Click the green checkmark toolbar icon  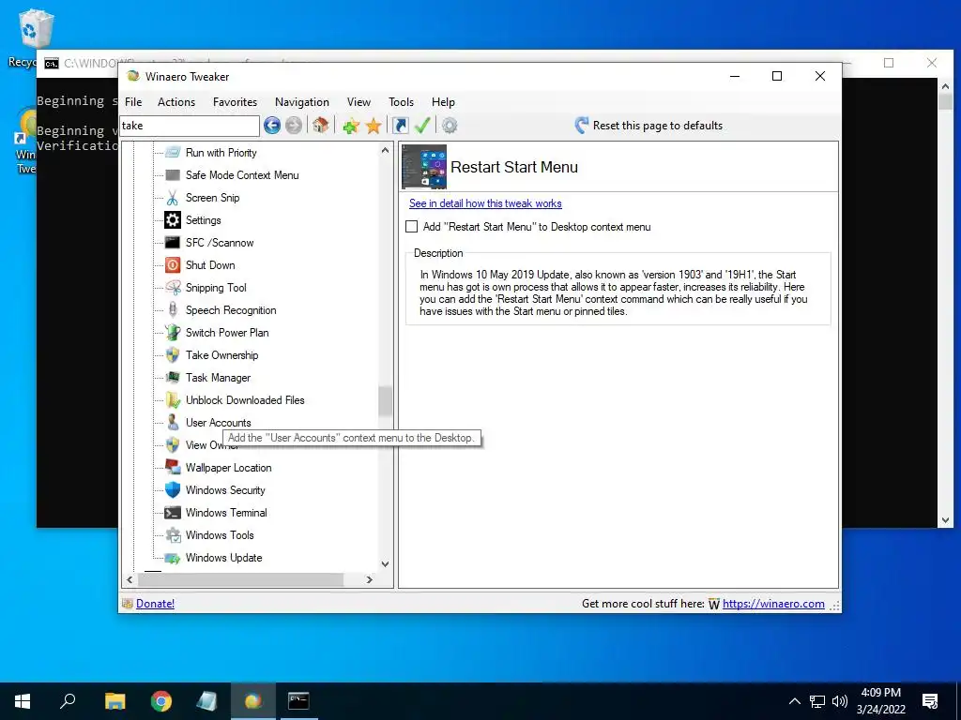point(422,126)
